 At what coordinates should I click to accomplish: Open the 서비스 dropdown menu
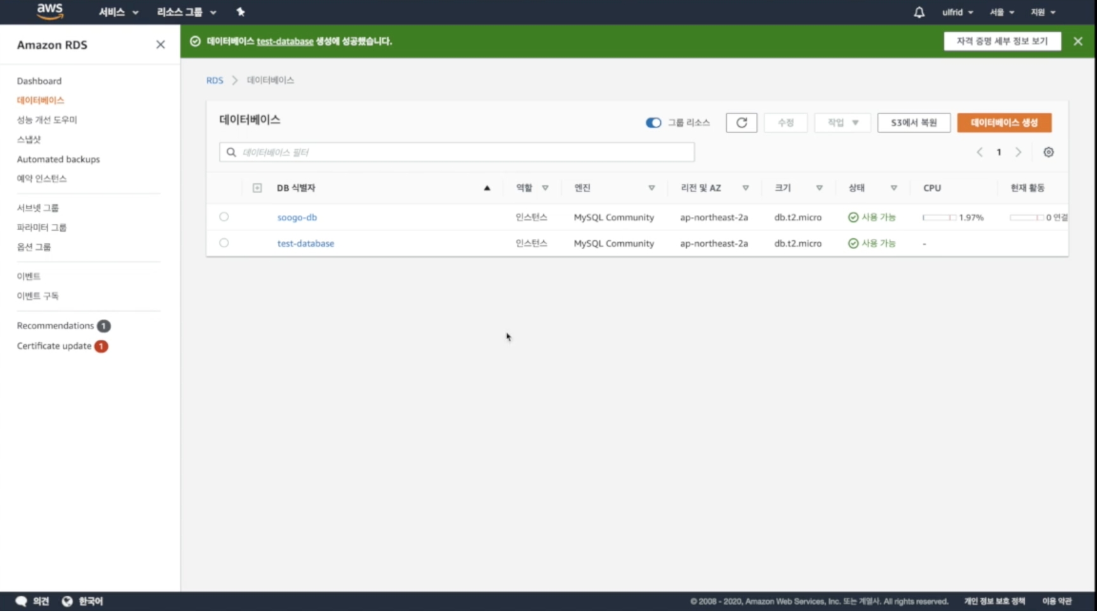pyautogui.click(x=118, y=12)
